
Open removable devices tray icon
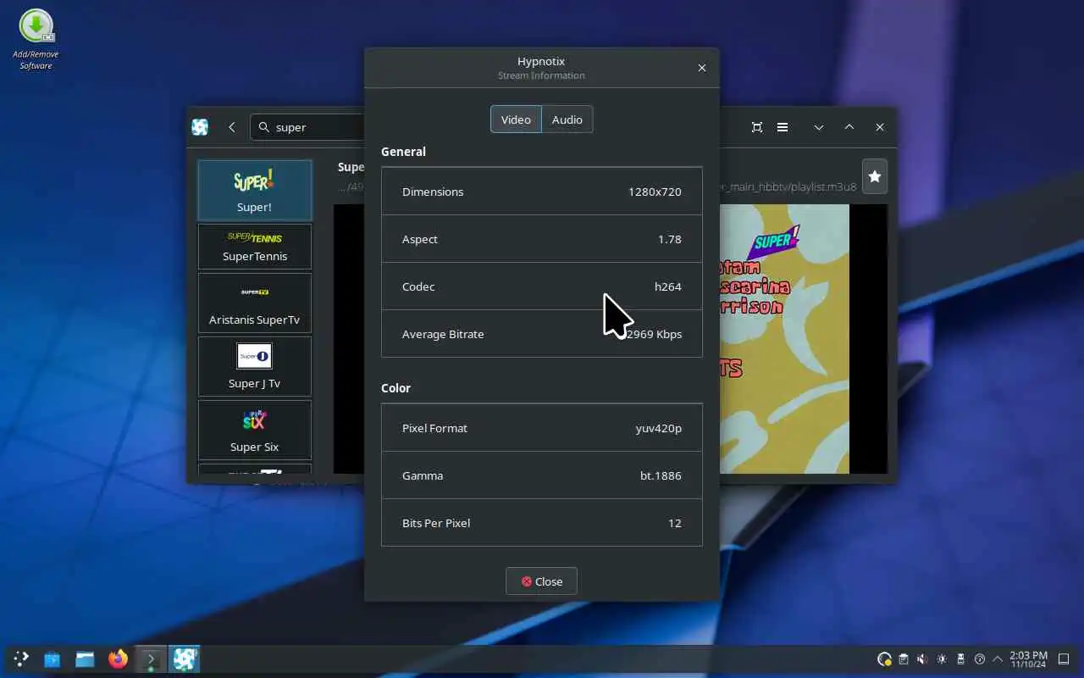960,659
